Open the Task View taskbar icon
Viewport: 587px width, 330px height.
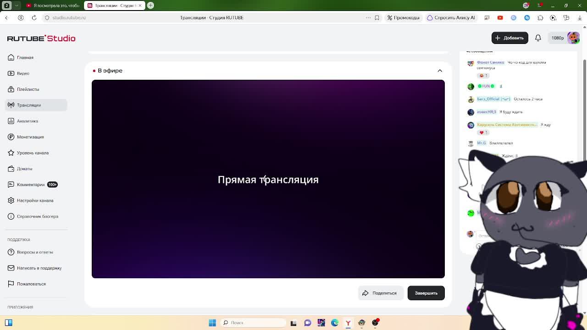coord(293,323)
